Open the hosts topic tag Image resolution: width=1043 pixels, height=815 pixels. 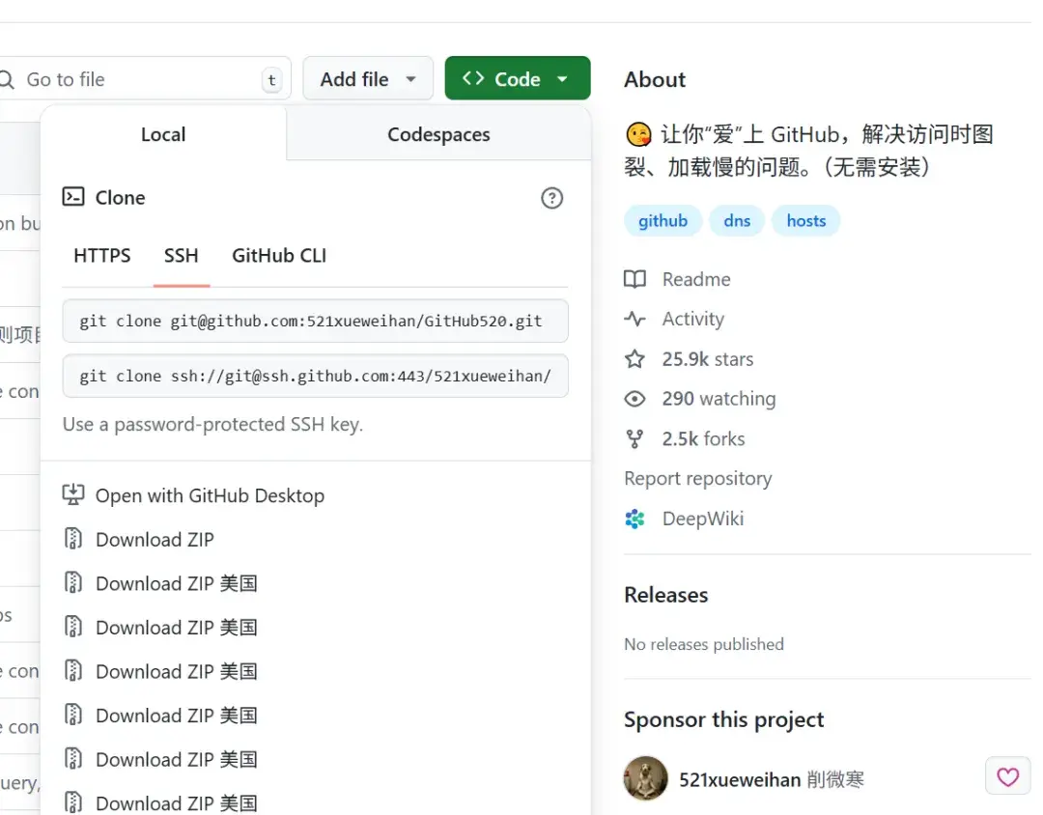805,220
